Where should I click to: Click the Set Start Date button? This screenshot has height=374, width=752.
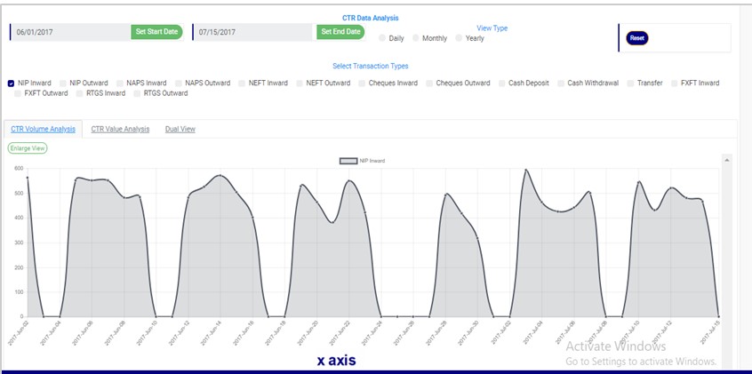[156, 32]
